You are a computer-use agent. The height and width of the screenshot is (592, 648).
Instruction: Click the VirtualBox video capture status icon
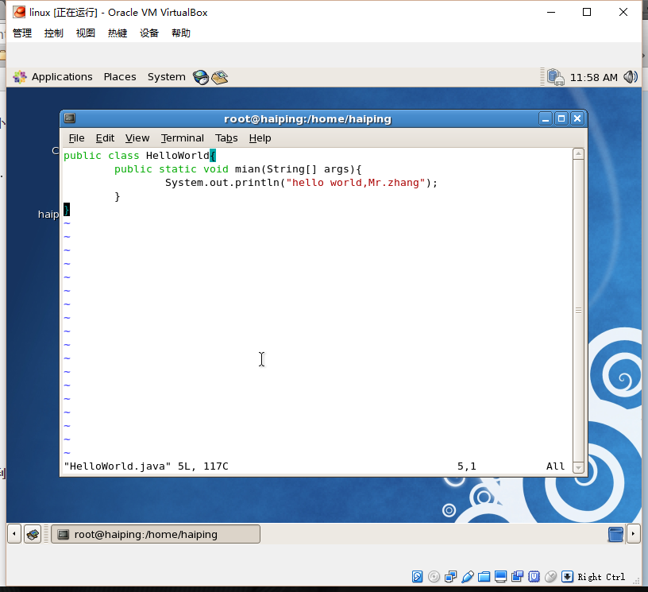[518, 577]
